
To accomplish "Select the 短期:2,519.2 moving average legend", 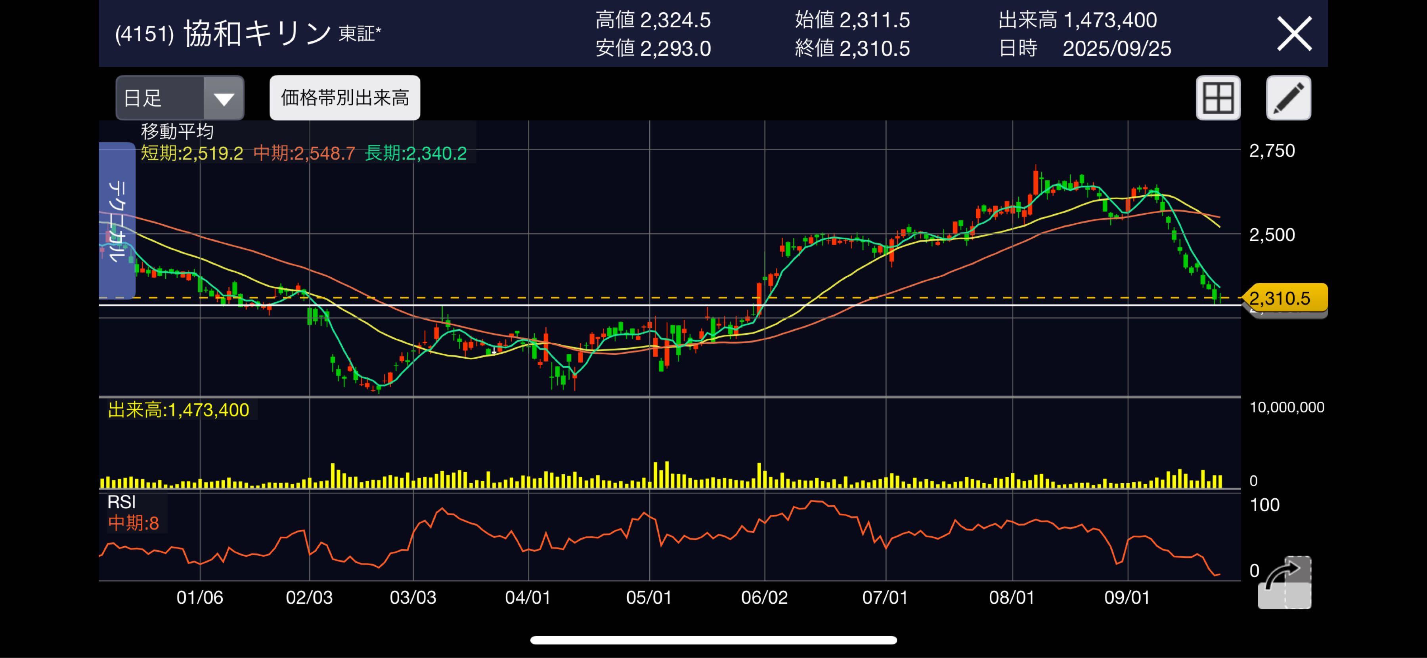I will [x=192, y=153].
